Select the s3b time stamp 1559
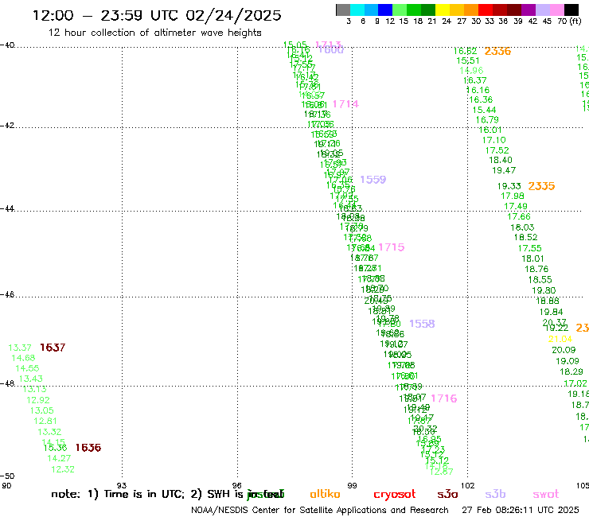589x517 pixels. [x=373, y=180]
